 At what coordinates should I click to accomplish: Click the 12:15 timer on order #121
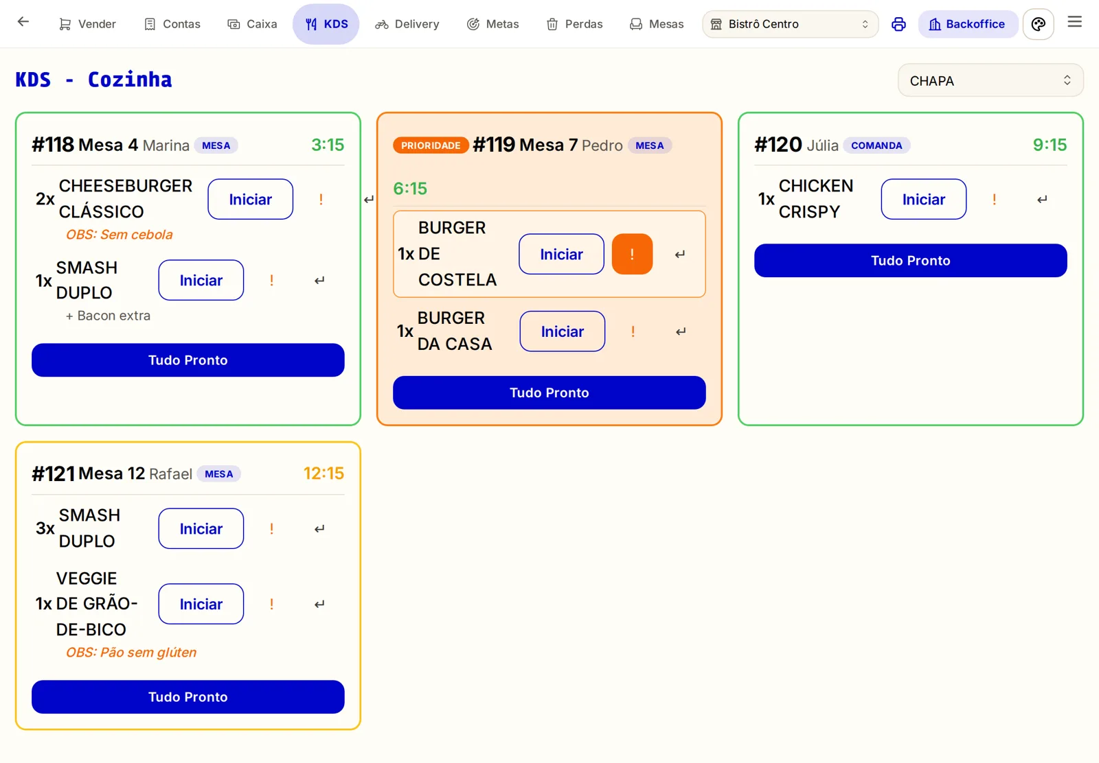(324, 473)
